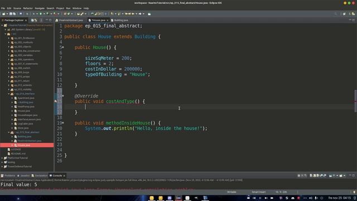Click the Save toolbar icon
Viewport: 357px width, 201px height.
coord(11,14)
